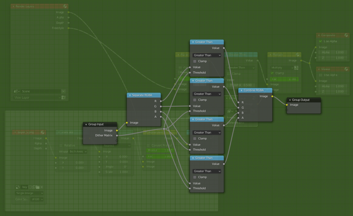Click the Scene field in Render Layers node
This screenshot has height=216, width=353.
click(41, 91)
